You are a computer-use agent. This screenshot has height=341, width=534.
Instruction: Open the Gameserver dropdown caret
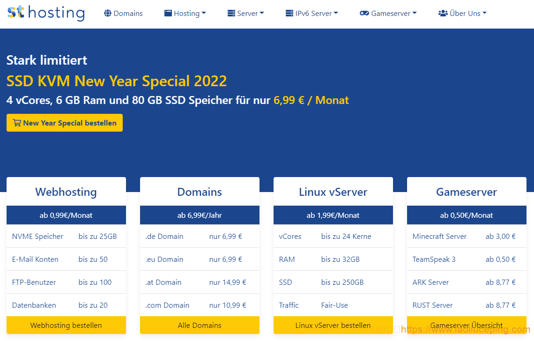pos(415,14)
